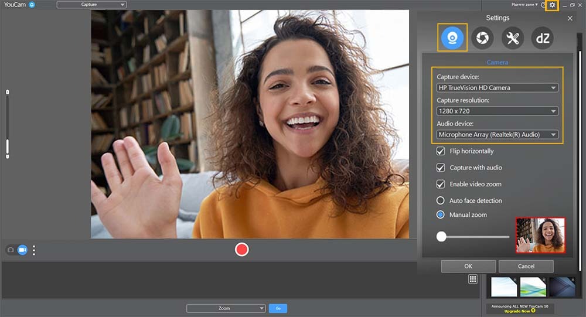Close the Settings panel
This screenshot has height=317, width=586.
coord(570,18)
